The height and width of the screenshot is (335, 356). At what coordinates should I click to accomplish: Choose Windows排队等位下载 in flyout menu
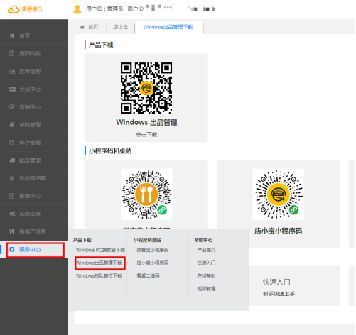[x=99, y=276]
